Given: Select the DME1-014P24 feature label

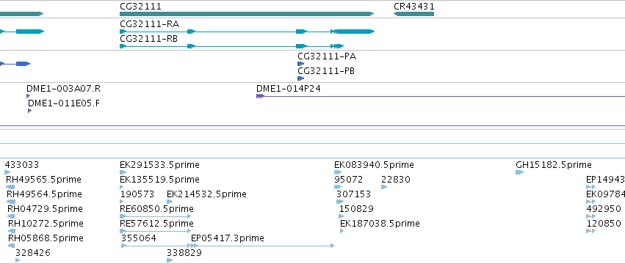Looking at the screenshot, I should (x=288, y=89).
